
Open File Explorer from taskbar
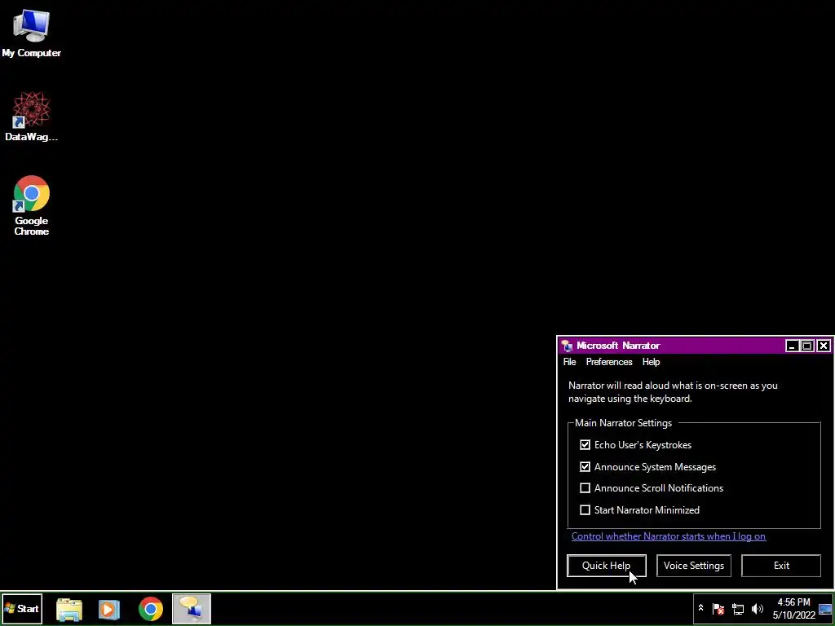[x=69, y=609]
